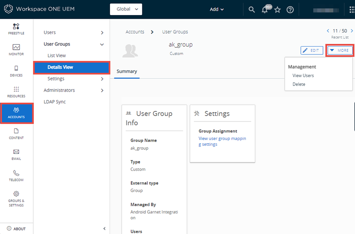Go to next item in Recent List
The width and height of the screenshot is (355, 234).
pos(352,31)
